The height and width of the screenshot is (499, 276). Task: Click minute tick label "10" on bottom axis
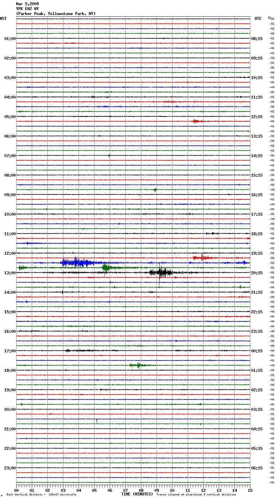tap(172, 490)
